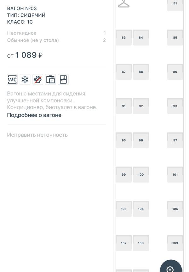Choose seat 96
Image resolution: width=189 pixels, height=272 pixels.
tap(141, 141)
